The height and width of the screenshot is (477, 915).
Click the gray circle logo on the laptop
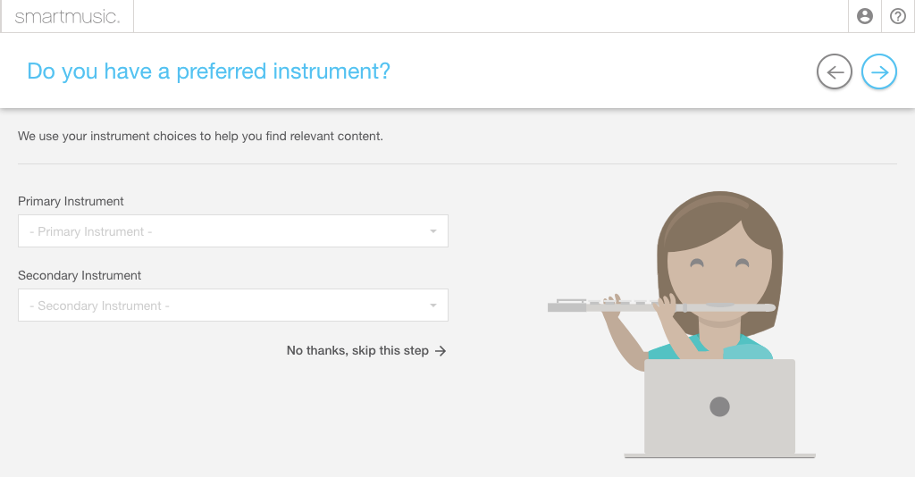719,406
